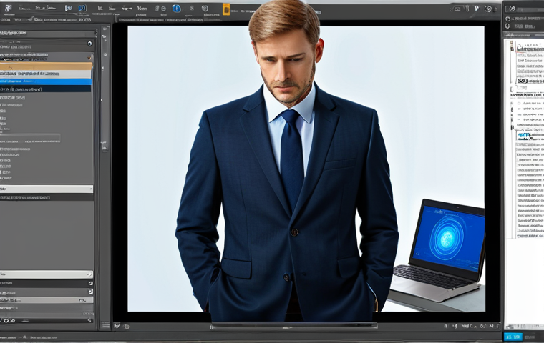Screen dimensions: 544x343
Task: Click the horizontal scrollbar below the canvas
Action: (294, 326)
